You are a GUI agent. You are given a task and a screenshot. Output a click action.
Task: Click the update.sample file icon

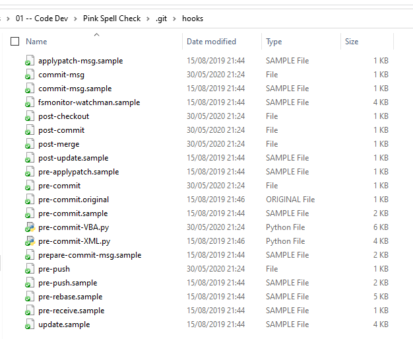click(x=29, y=324)
